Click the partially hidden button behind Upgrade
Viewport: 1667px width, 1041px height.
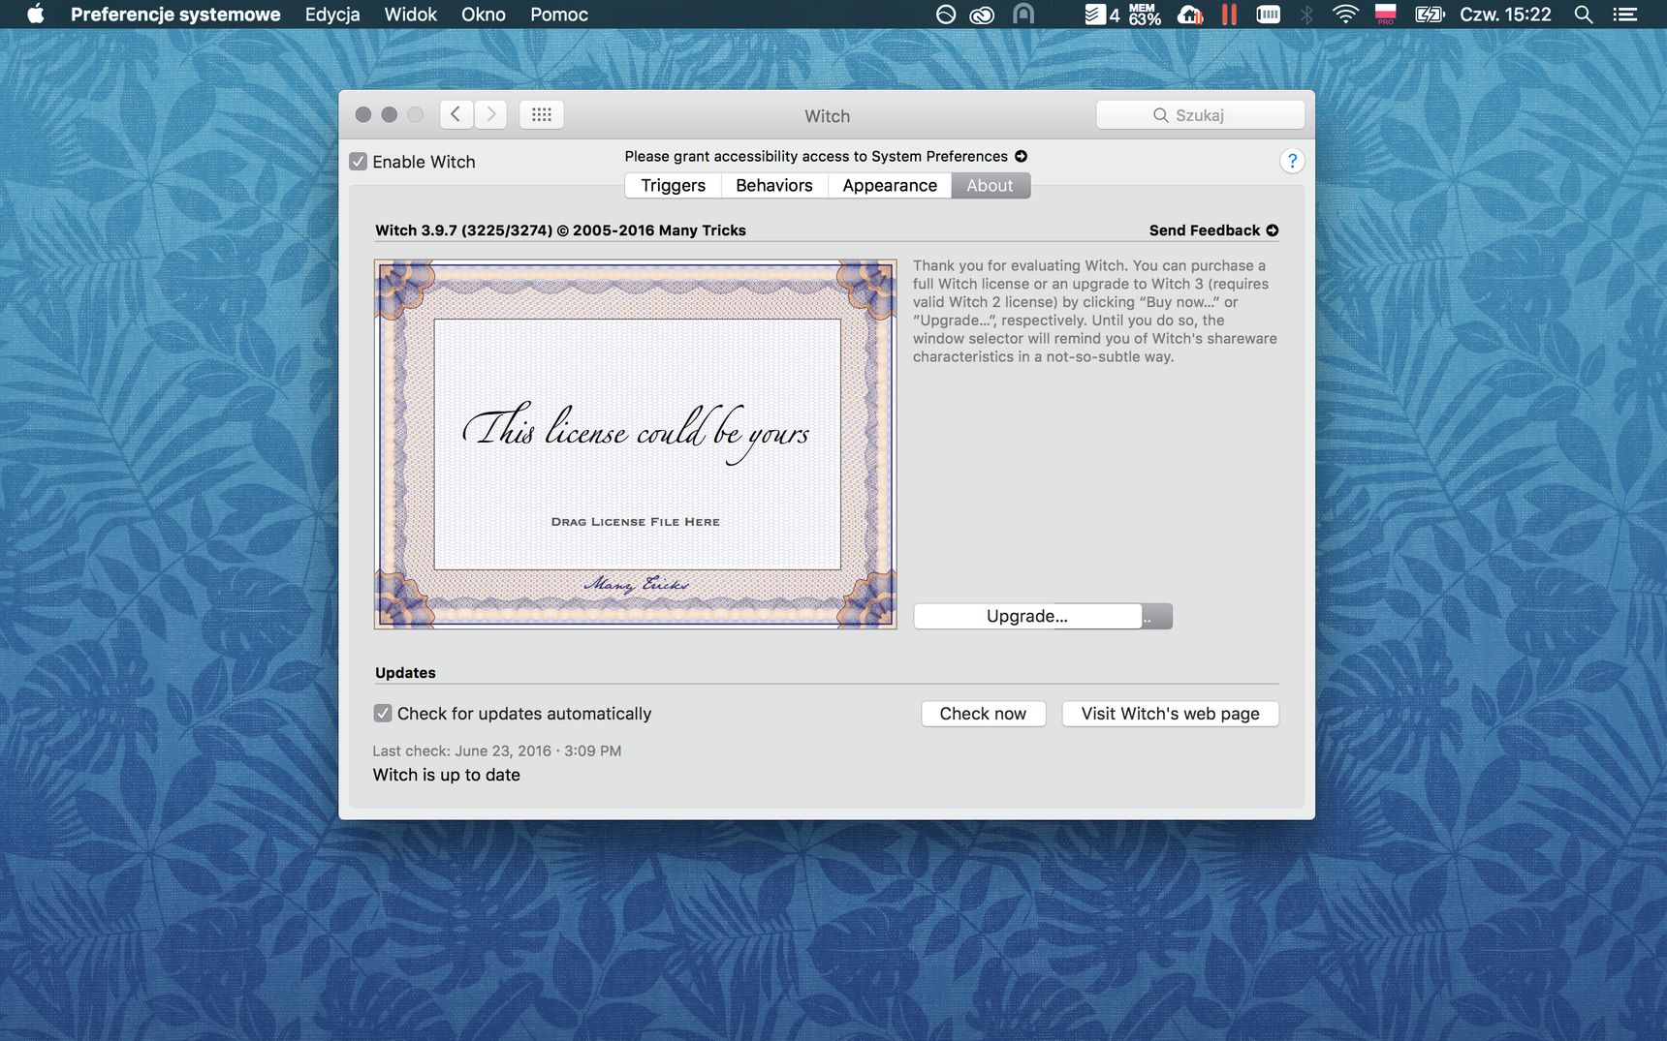click(x=1157, y=617)
